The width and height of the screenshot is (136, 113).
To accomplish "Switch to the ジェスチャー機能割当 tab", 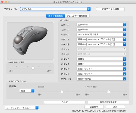I will (77, 16).
